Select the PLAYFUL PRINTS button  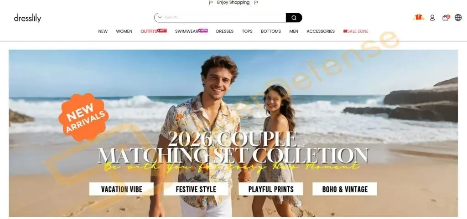(x=271, y=189)
